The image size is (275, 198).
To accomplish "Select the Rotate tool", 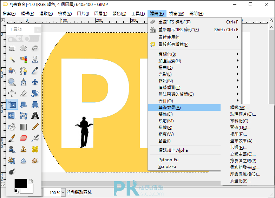I will tap(35, 93).
